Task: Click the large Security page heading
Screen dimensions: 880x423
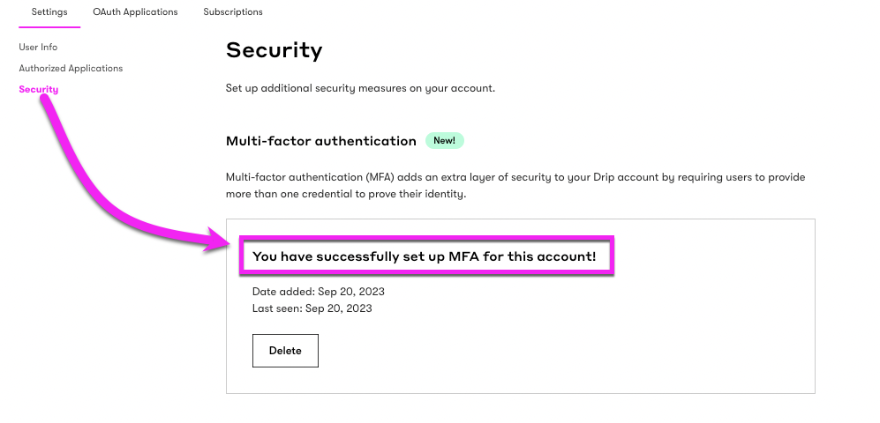Action: pos(274,50)
